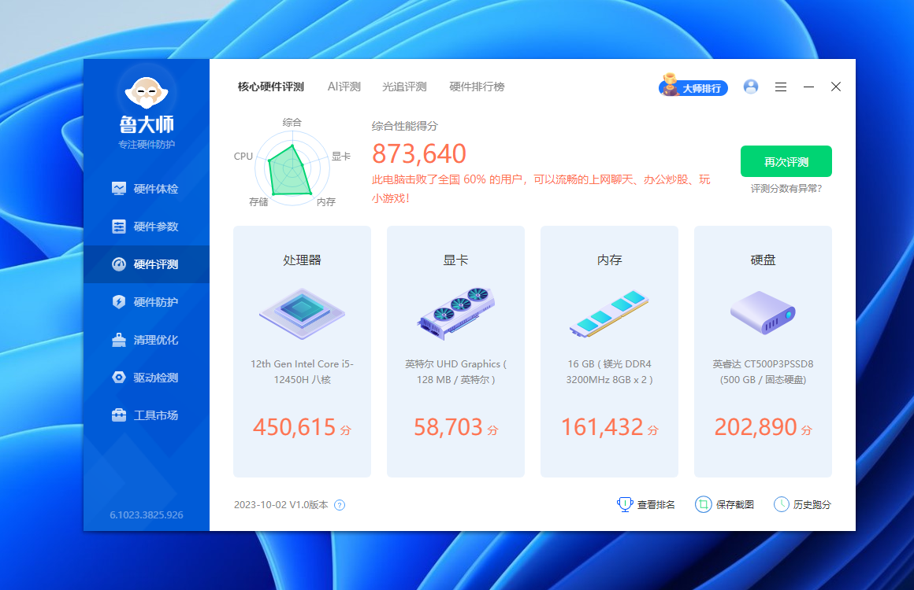
Task: Click the 16 GB 镁光 DDR4 description
Action: pos(609,372)
